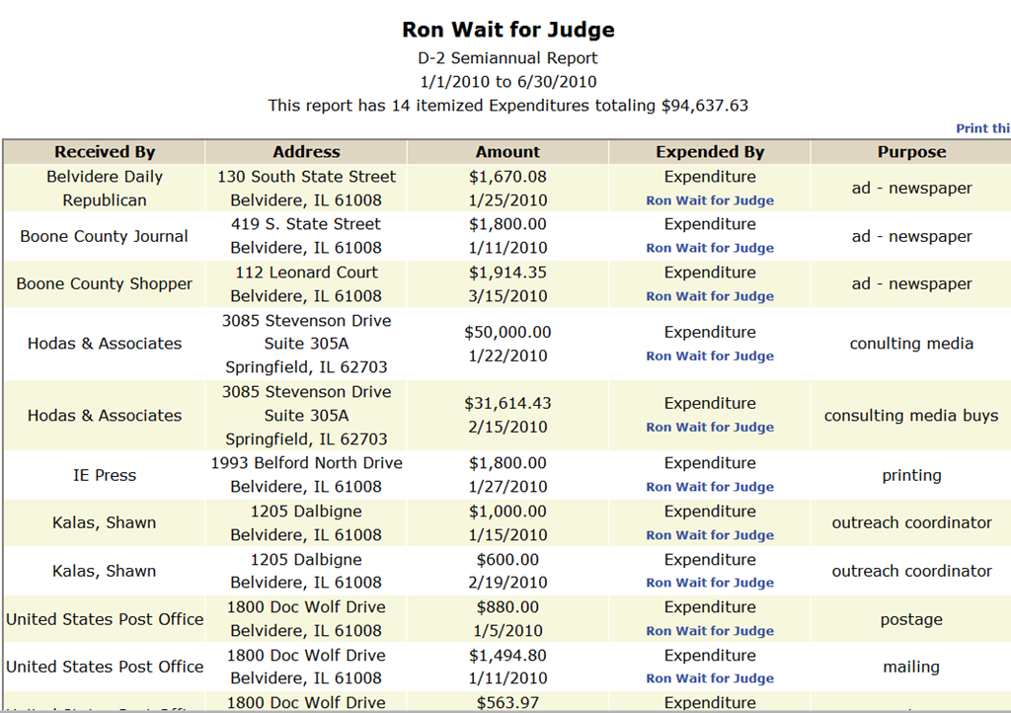Open Ron Wait link for $600.00 Kalas expenditure
Image resolution: width=1011 pixels, height=713 pixels.
point(710,583)
